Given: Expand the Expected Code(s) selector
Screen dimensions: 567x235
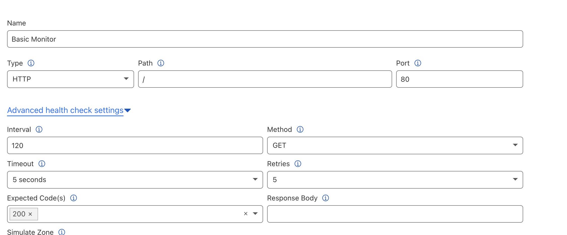Looking at the screenshot, I should point(256,214).
